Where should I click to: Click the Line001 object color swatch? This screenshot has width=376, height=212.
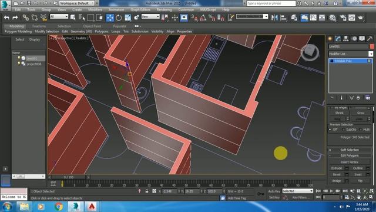372,47
